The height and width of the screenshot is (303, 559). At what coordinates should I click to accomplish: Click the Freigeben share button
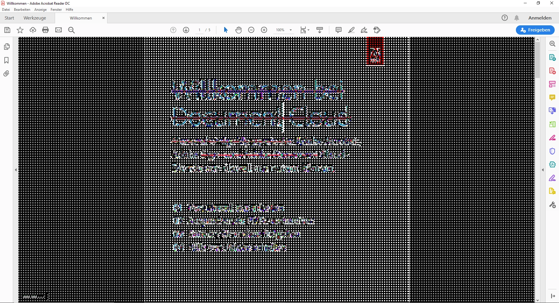pyautogui.click(x=535, y=30)
